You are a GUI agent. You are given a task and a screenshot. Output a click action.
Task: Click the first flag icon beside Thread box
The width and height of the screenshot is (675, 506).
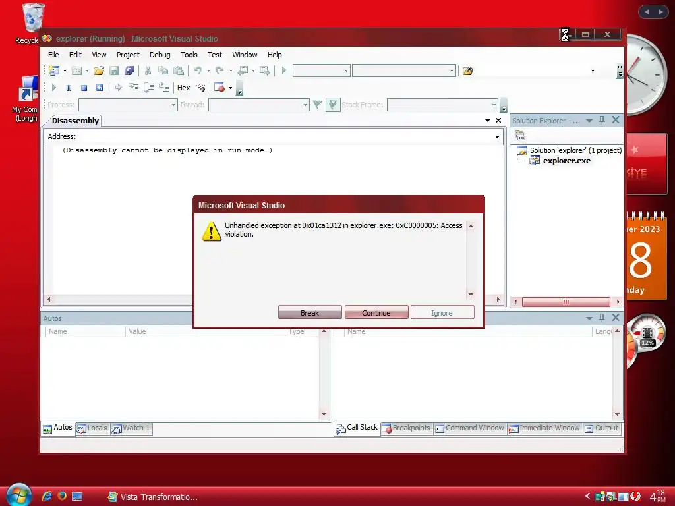(x=318, y=105)
